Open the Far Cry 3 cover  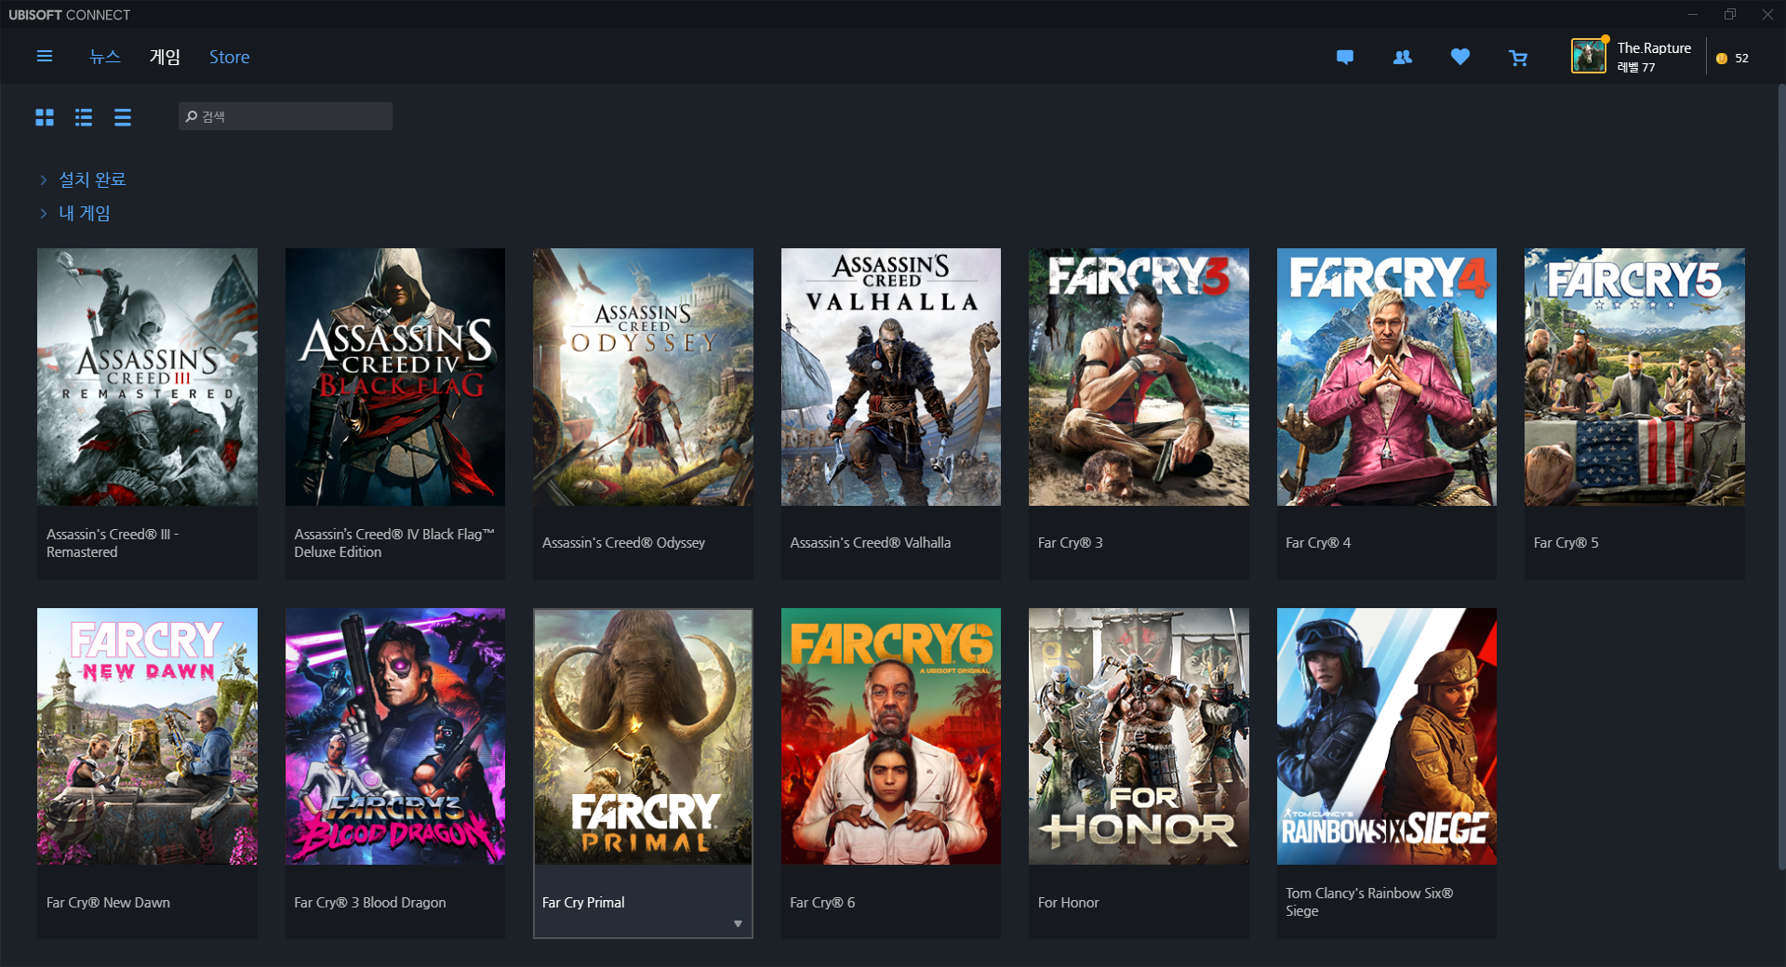pos(1139,377)
